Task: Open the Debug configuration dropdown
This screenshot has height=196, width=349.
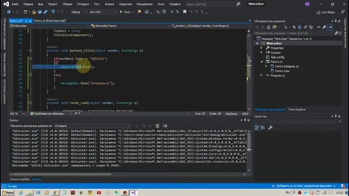Action: pos(79,12)
